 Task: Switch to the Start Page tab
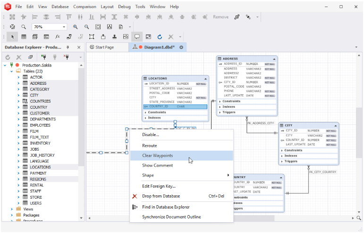point(104,47)
